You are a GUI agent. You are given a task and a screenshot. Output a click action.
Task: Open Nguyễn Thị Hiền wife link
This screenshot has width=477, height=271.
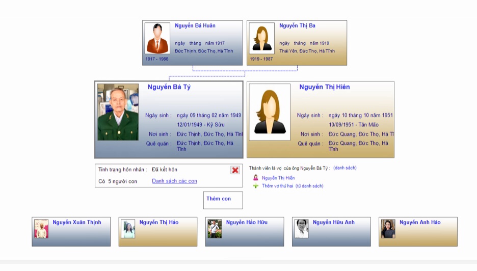[278, 178]
